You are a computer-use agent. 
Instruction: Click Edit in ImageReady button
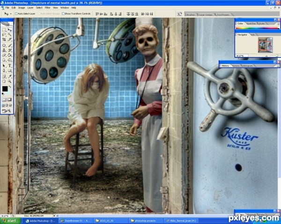(7, 111)
